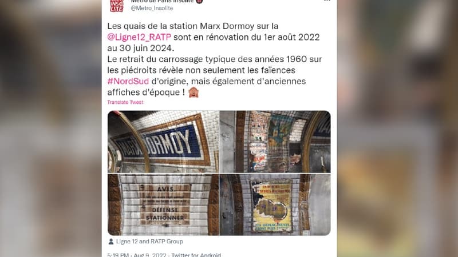The image size is (458, 257).
Task: Open the 'Ligne 12 and RATP Group' tagged accounts
Action: tap(149, 241)
